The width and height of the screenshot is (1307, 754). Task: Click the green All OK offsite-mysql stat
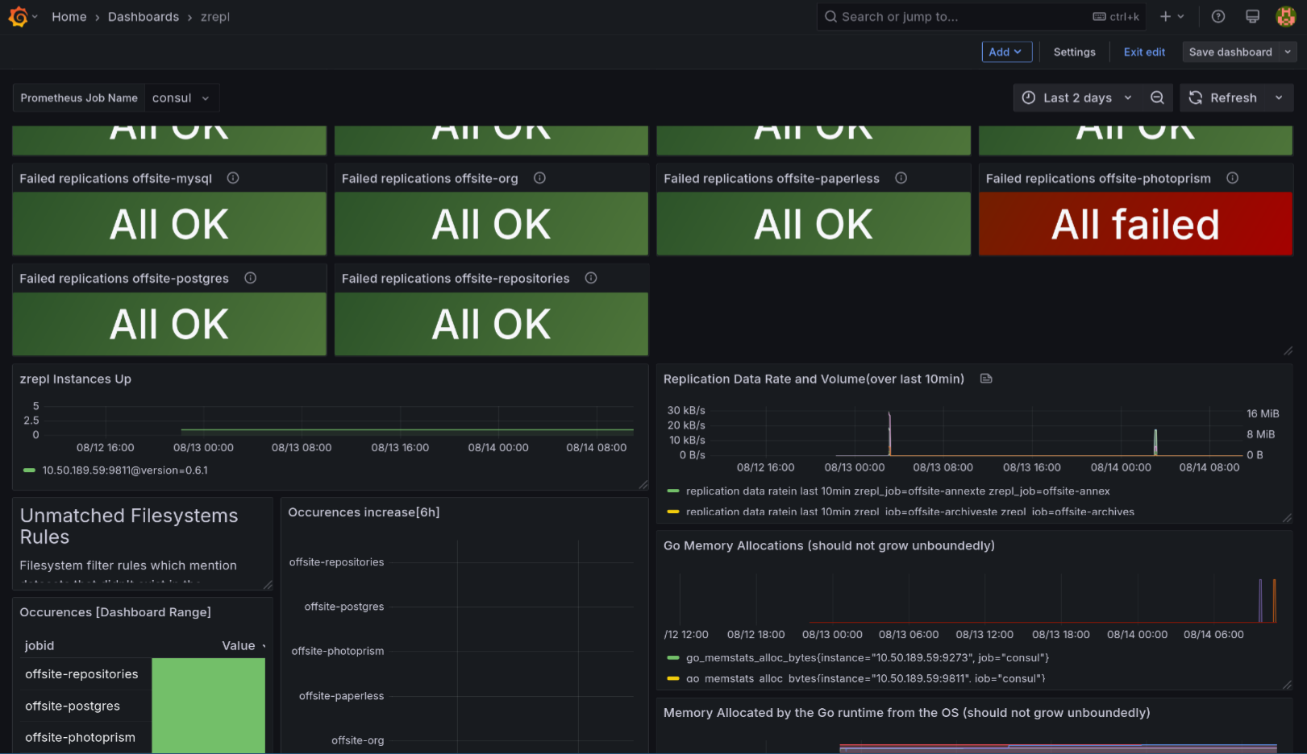click(x=169, y=224)
